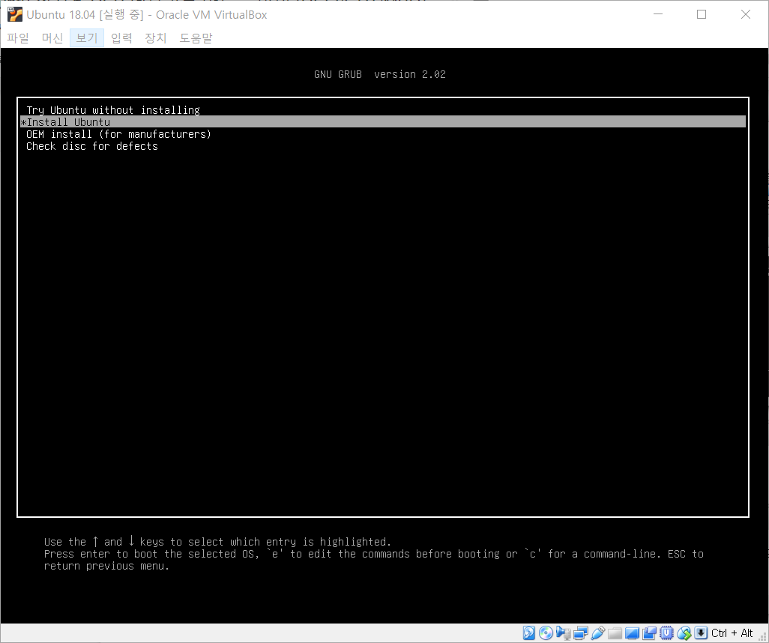Select 'Check disc for defects' entry
Screen dimensions: 769x643
(x=382, y=146)
